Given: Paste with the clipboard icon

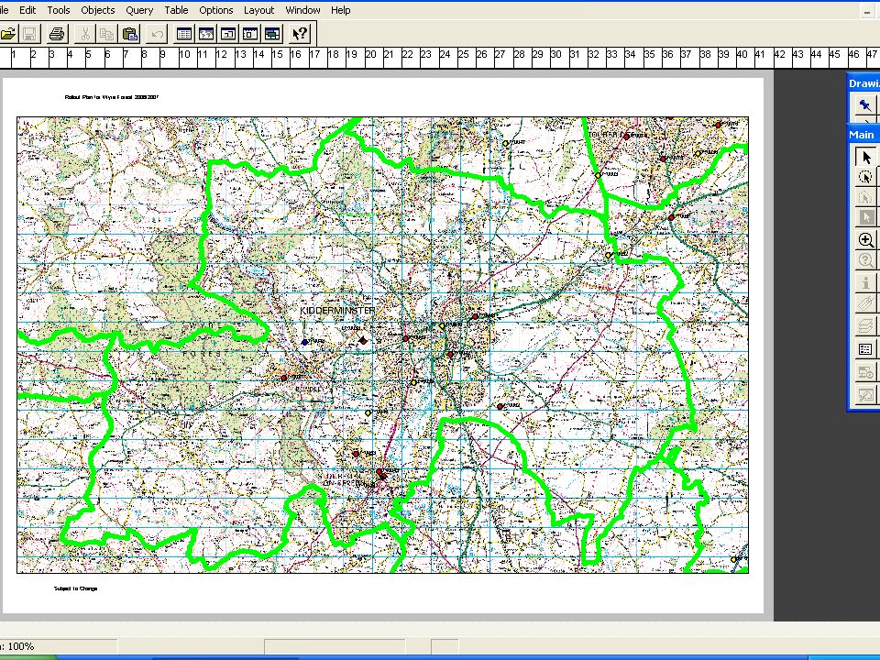Looking at the screenshot, I should pyautogui.click(x=129, y=34).
